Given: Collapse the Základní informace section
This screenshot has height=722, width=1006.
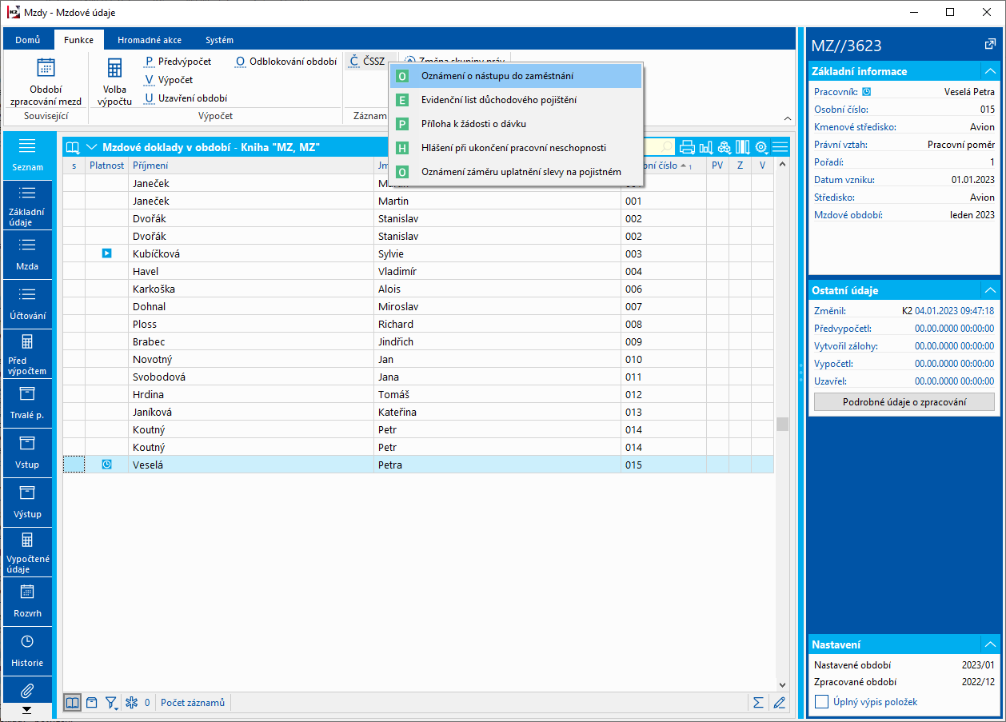Looking at the screenshot, I should click(990, 71).
